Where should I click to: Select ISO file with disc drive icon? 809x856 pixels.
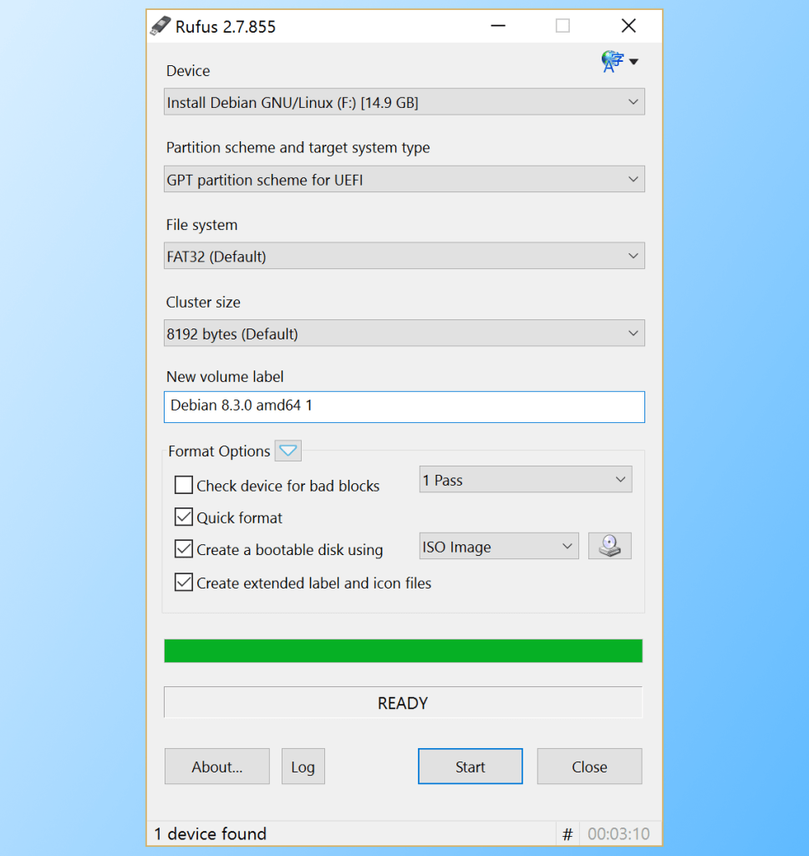610,546
